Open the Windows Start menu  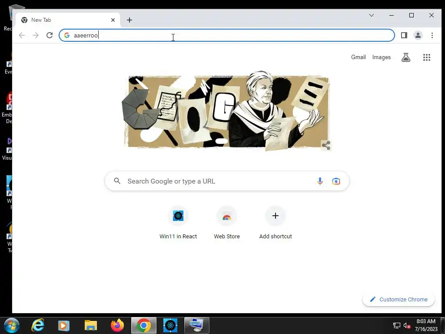coord(12,325)
